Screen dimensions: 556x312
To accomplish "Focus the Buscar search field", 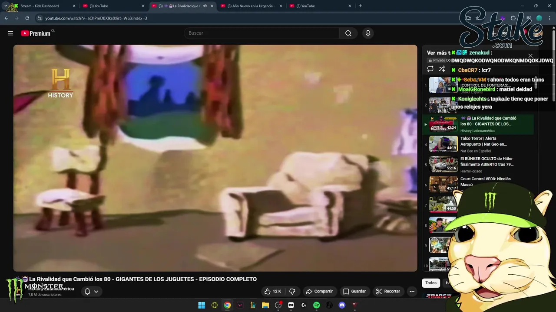I will tap(262, 33).
